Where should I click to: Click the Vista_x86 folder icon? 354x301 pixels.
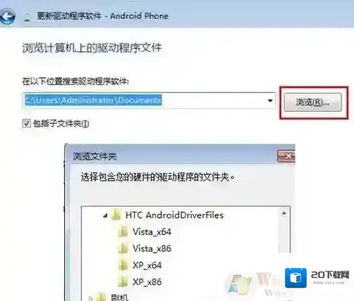123,249
